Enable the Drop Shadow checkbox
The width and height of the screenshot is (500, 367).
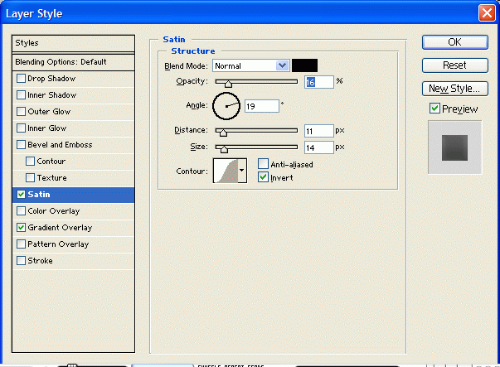tap(22, 79)
